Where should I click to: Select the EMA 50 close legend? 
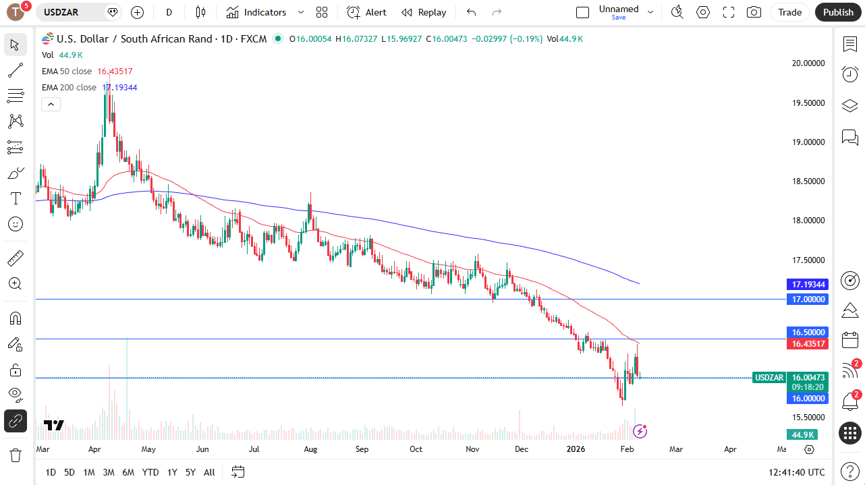(x=67, y=71)
